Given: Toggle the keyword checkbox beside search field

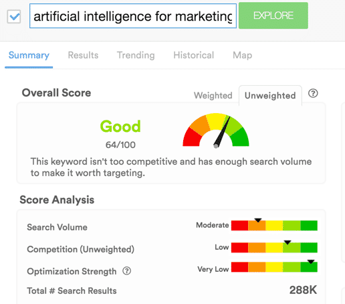Looking at the screenshot, I should click(x=14, y=17).
